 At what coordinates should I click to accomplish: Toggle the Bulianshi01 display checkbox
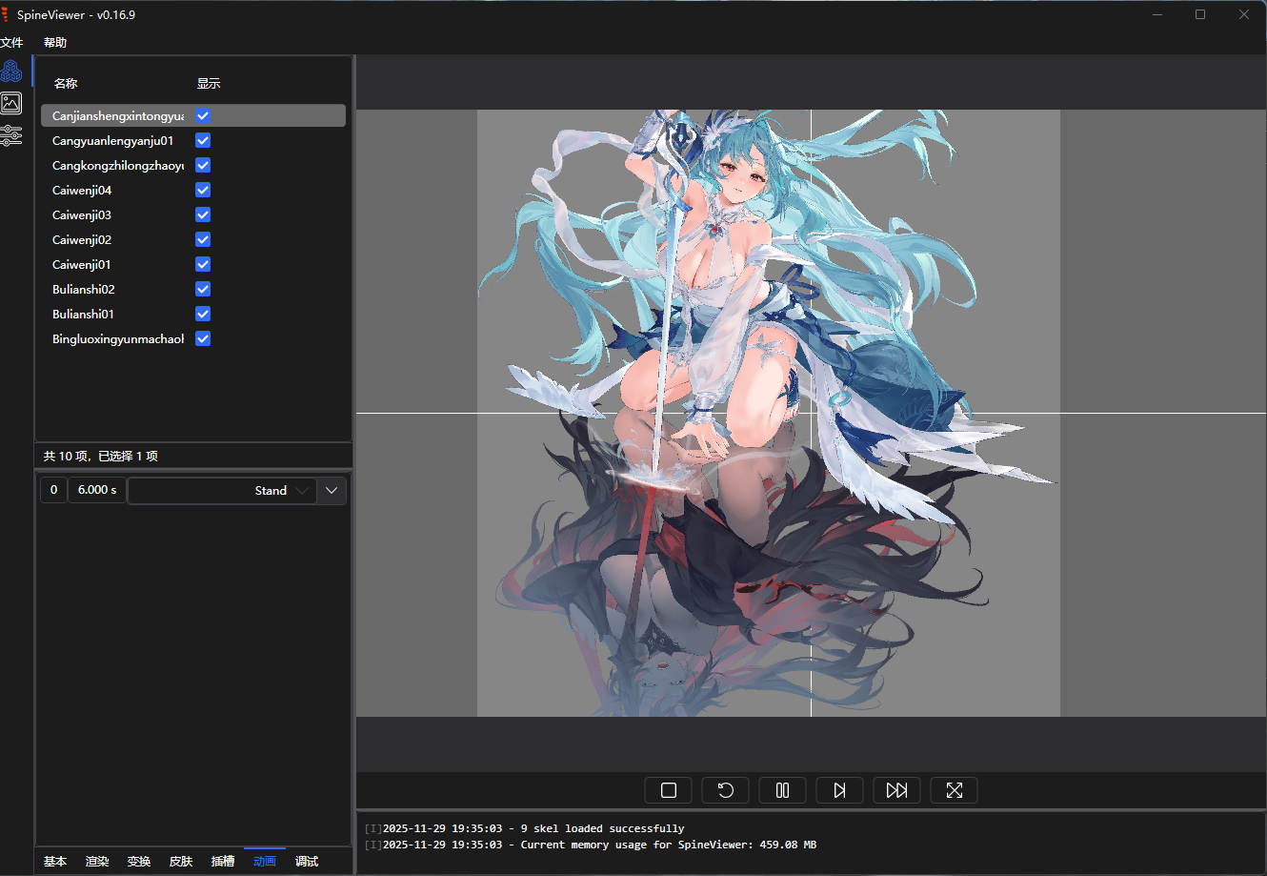tap(203, 314)
